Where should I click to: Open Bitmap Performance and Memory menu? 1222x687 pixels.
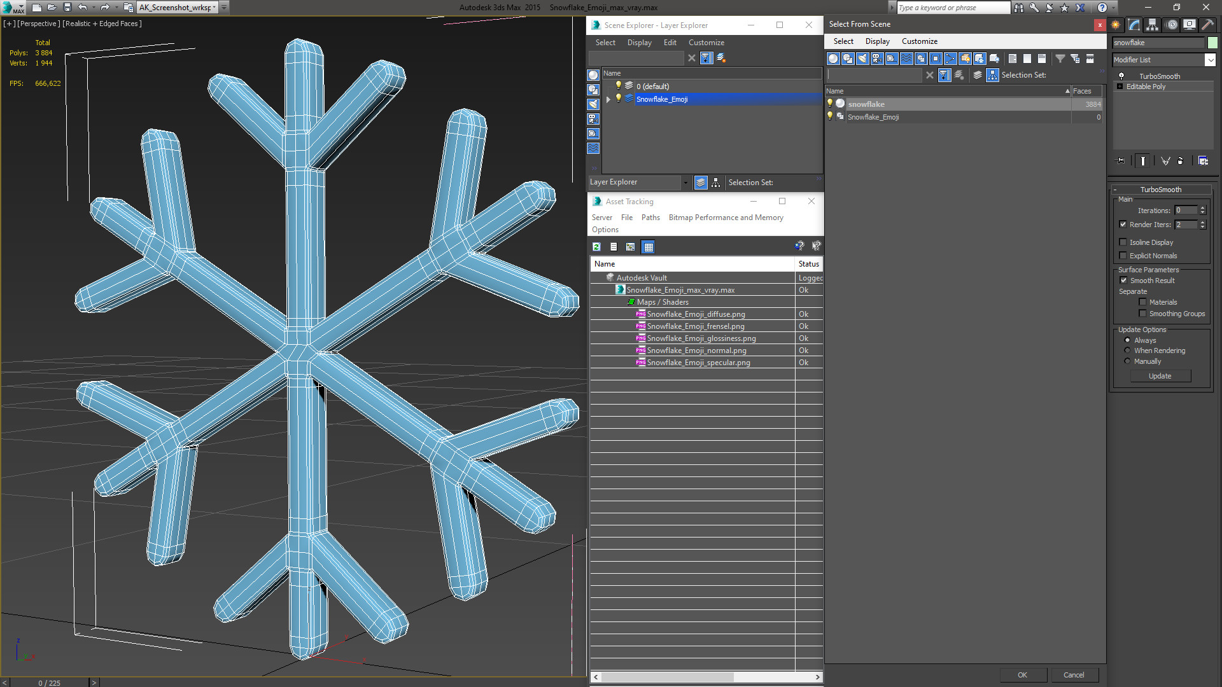[x=726, y=218]
